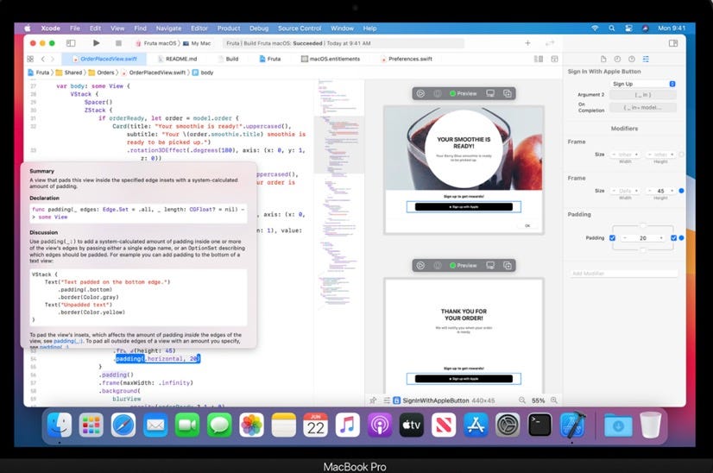The width and height of the screenshot is (713, 473).
Task: Toggle the blue indicator beside Padding
Action: pyautogui.click(x=681, y=238)
